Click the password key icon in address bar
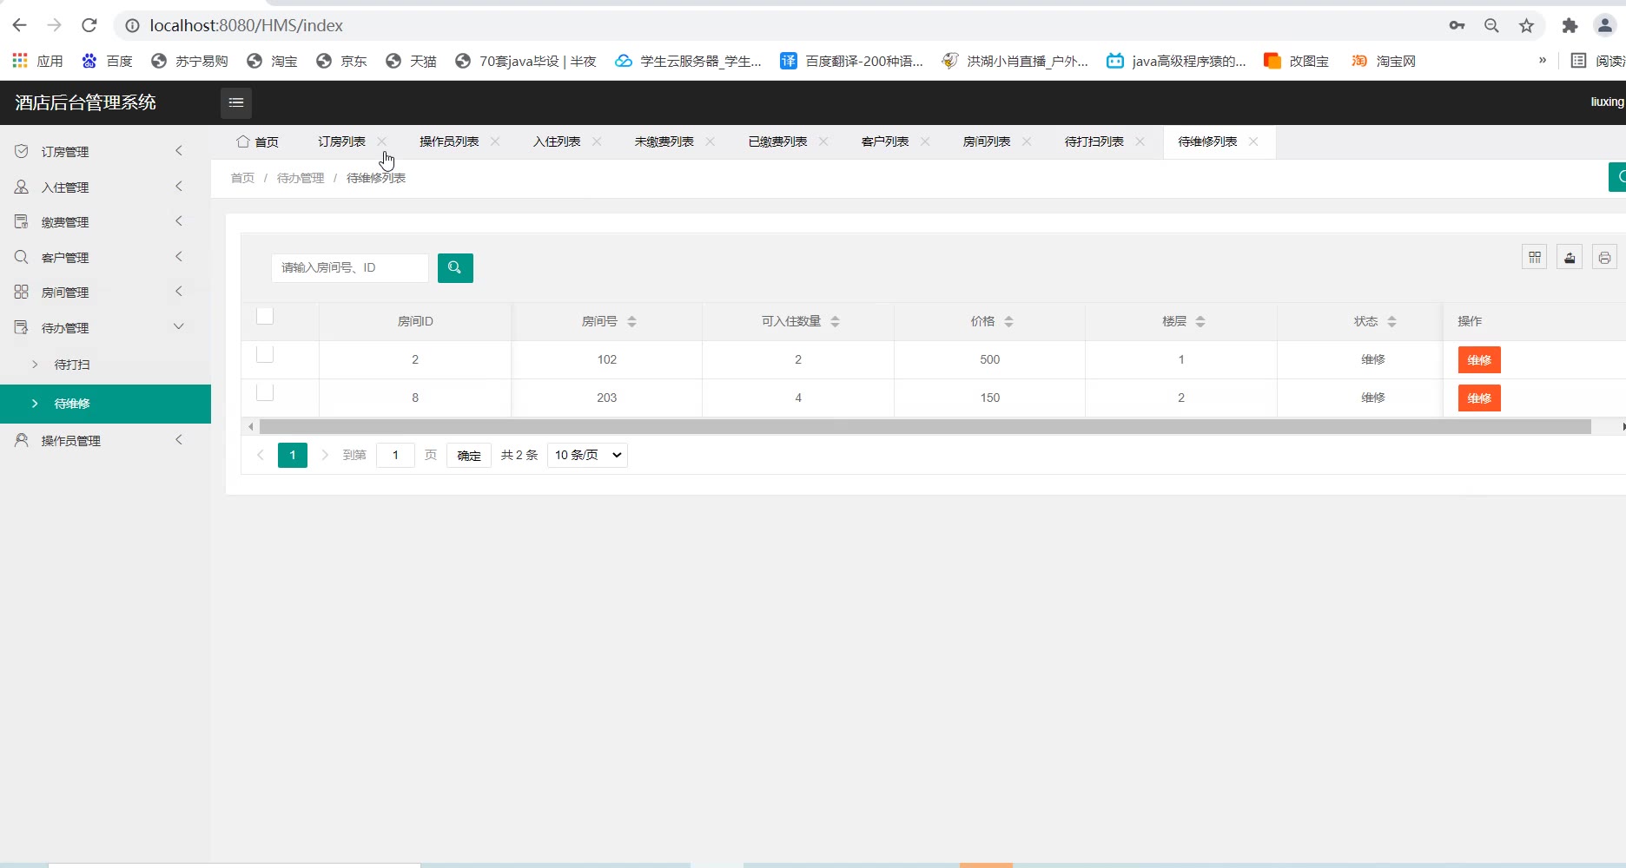This screenshot has width=1626, height=868. tap(1457, 25)
